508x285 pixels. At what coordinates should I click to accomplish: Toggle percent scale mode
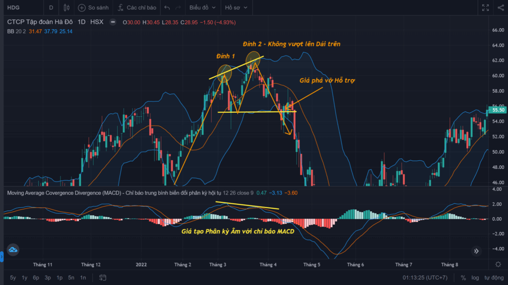coord(463,278)
